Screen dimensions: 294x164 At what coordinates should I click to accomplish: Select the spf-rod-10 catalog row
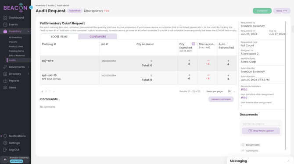point(138,78)
